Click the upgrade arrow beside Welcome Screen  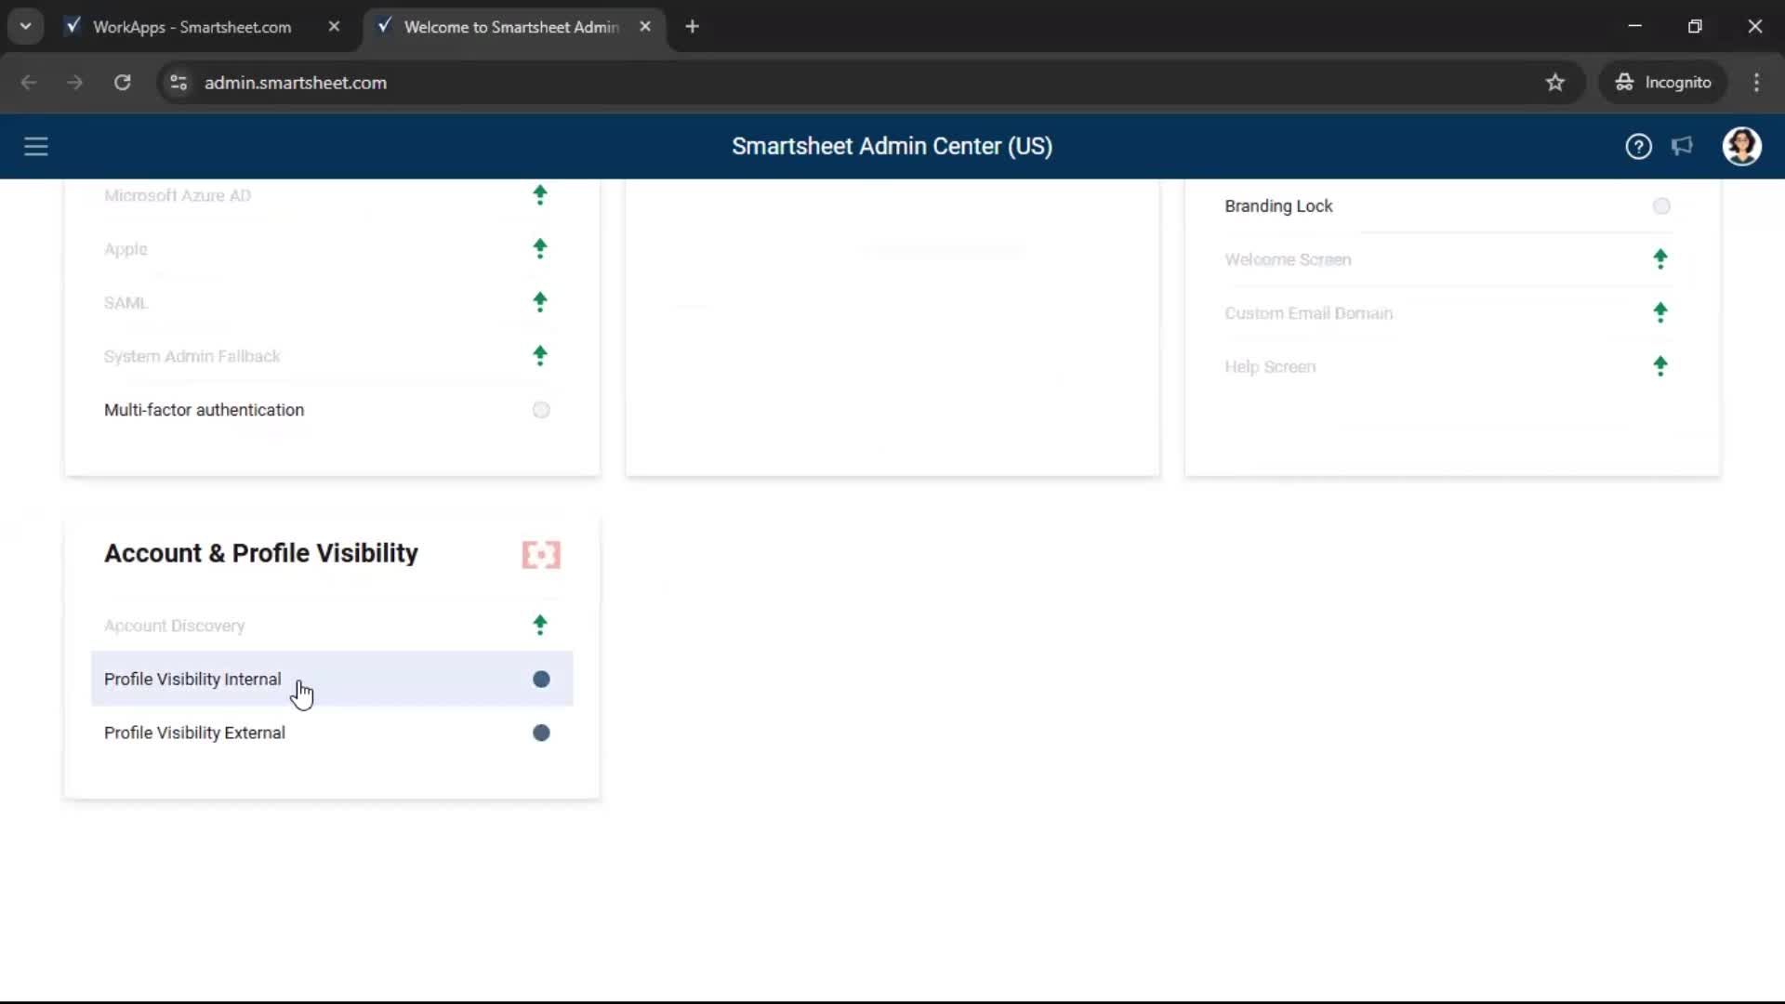click(1661, 259)
